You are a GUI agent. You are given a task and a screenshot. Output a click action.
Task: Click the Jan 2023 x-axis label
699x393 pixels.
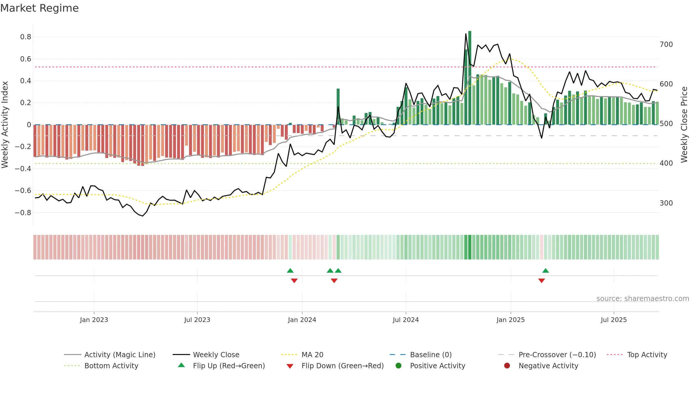[94, 320]
